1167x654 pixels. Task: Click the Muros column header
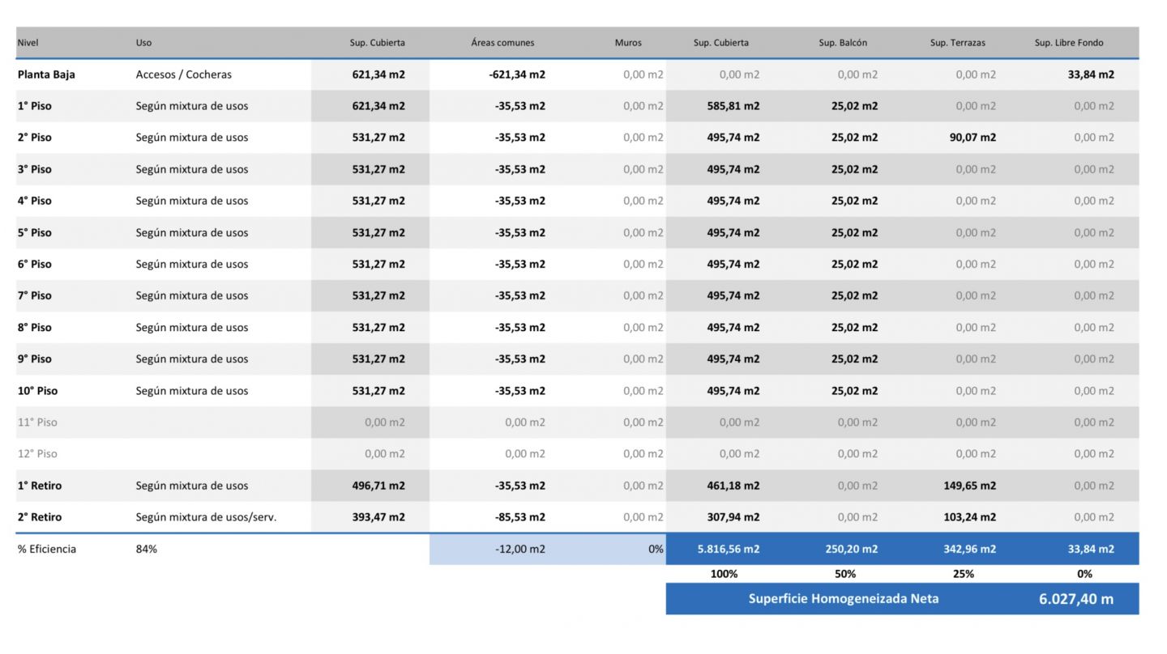coord(628,43)
